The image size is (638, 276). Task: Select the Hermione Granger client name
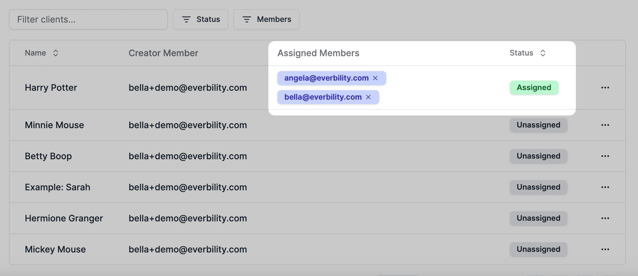[64, 218]
